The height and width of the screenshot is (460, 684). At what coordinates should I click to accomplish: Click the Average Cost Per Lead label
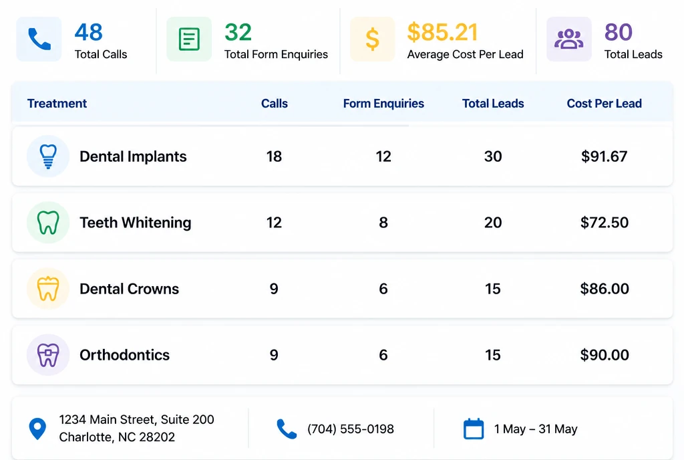coord(465,55)
